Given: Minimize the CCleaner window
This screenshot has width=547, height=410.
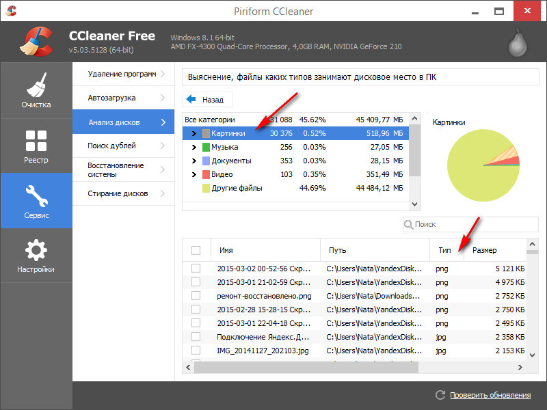Looking at the screenshot, I should point(475,12).
